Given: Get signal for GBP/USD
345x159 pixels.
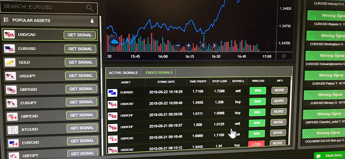Looking at the screenshot, I should pos(81,89).
